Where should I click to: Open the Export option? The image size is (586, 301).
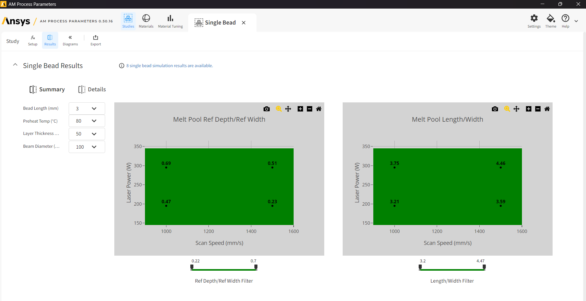pyautogui.click(x=96, y=40)
